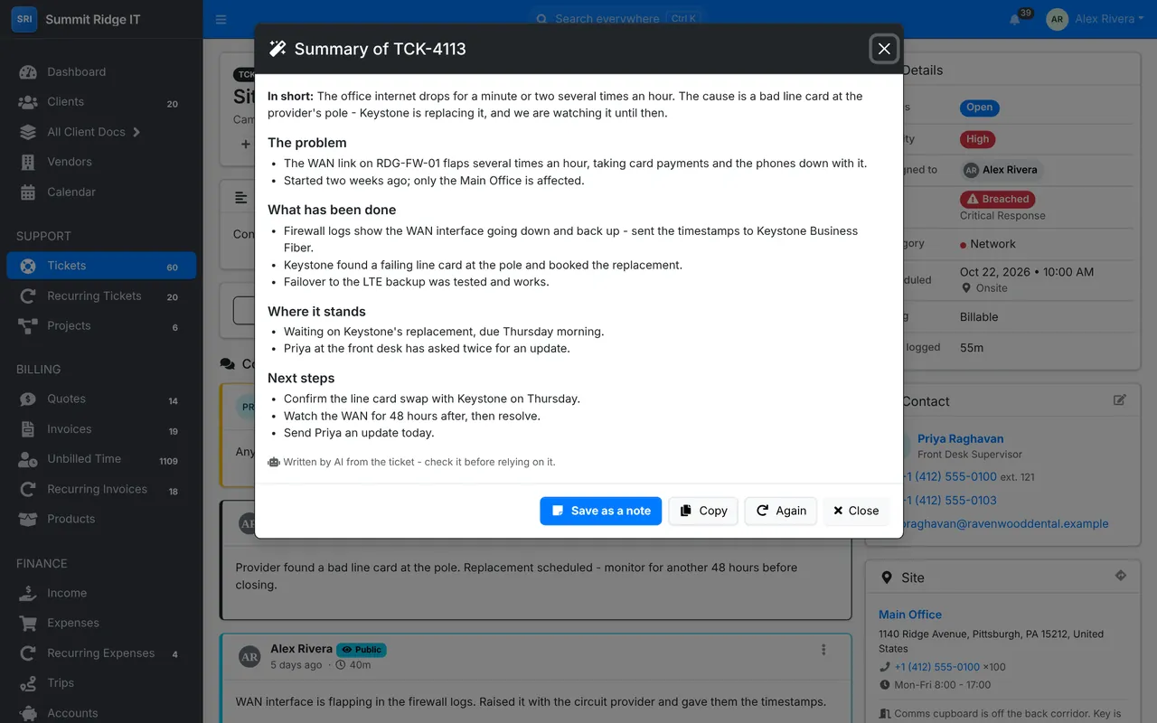Open the Income finance icon
Image resolution: width=1157 pixels, height=723 pixels.
28,594
